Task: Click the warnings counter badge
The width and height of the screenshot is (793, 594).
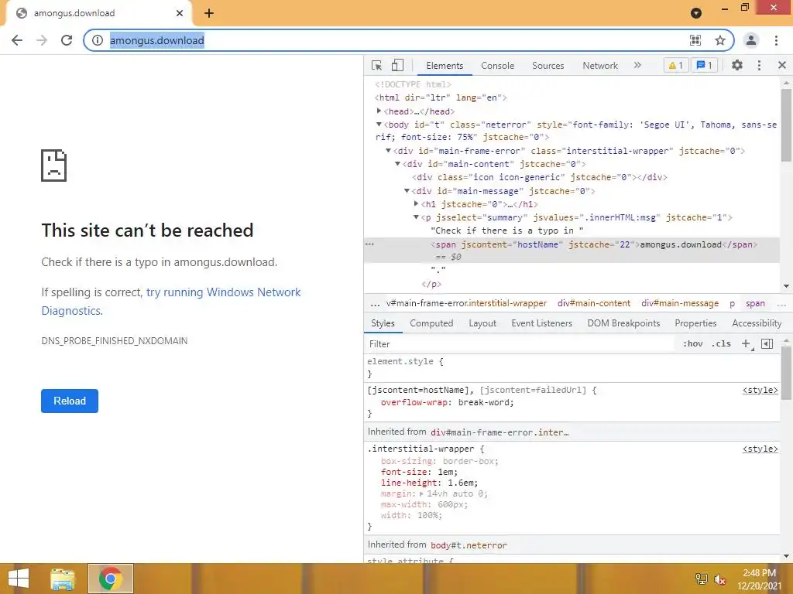Action: tap(676, 65)
